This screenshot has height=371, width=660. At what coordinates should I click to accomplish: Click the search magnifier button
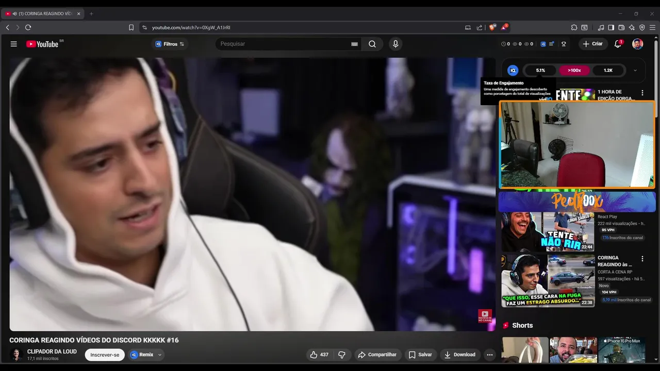tap(372, 44)
